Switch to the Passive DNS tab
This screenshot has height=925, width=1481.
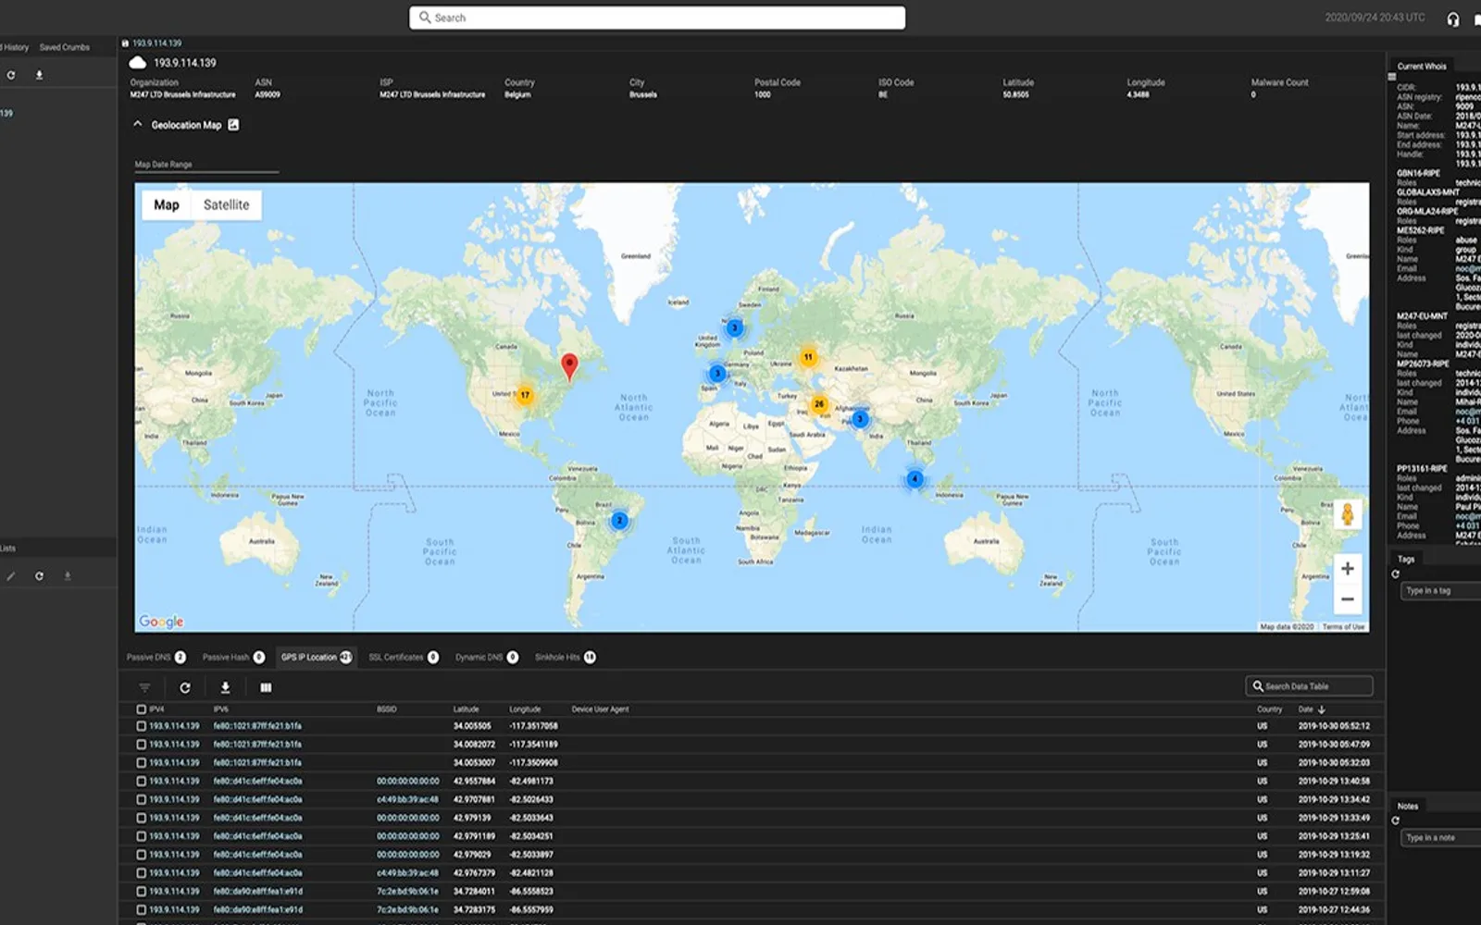(156, 658)
